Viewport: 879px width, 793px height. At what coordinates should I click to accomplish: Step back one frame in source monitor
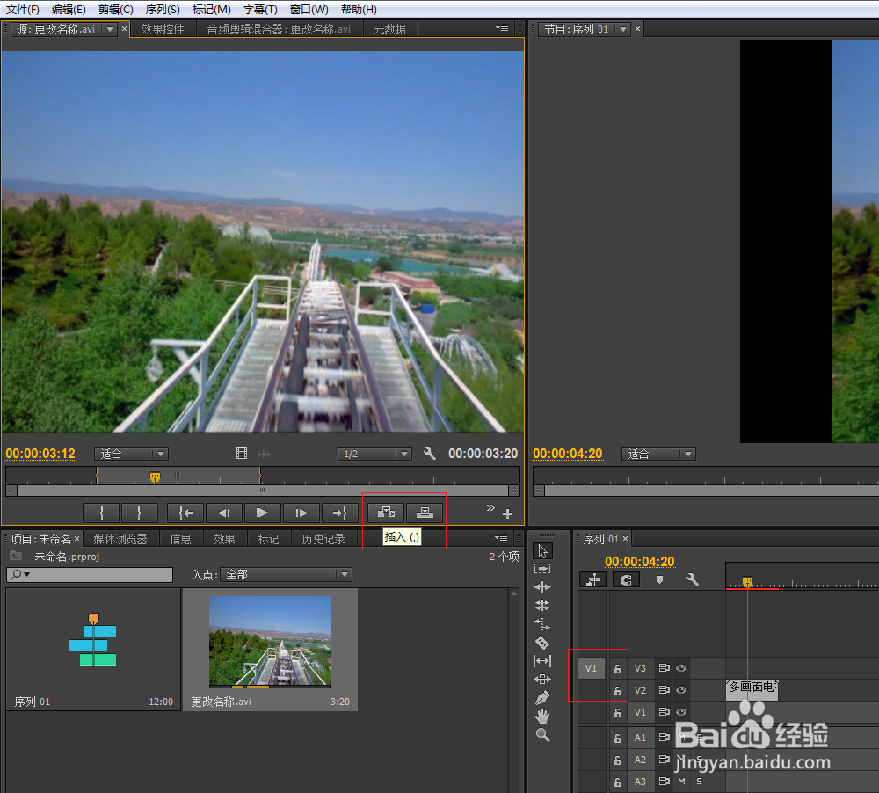224,513
